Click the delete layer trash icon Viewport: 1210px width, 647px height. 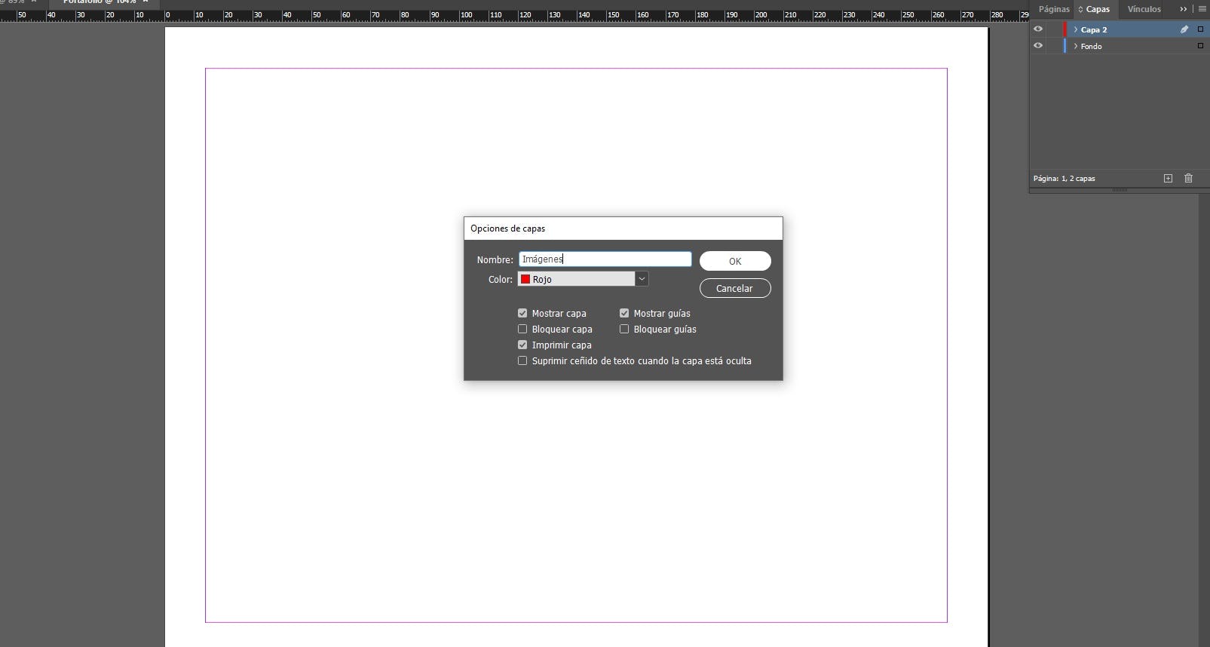(1188, 179)
